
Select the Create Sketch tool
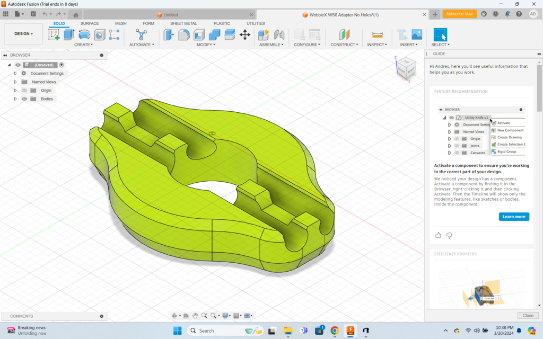pyautogui.click(x=54, y=33)
